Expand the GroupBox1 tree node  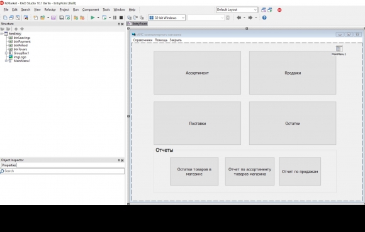click(x=6, y=53)
